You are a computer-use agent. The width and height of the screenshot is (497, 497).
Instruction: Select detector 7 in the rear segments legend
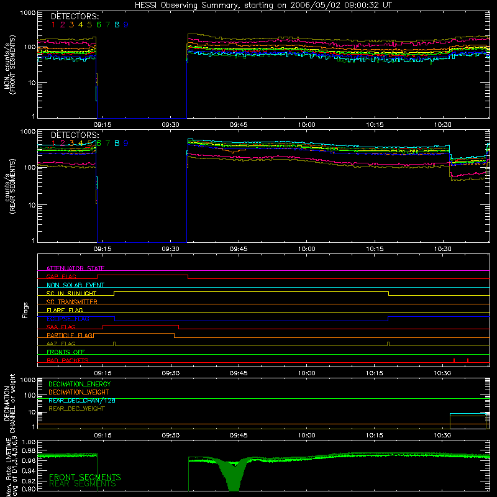click(107, 144)
